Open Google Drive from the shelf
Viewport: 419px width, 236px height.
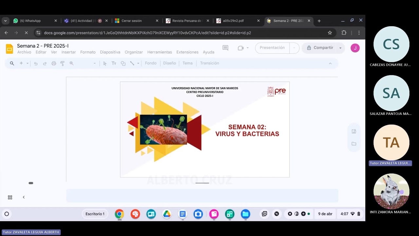click(167, 214)
